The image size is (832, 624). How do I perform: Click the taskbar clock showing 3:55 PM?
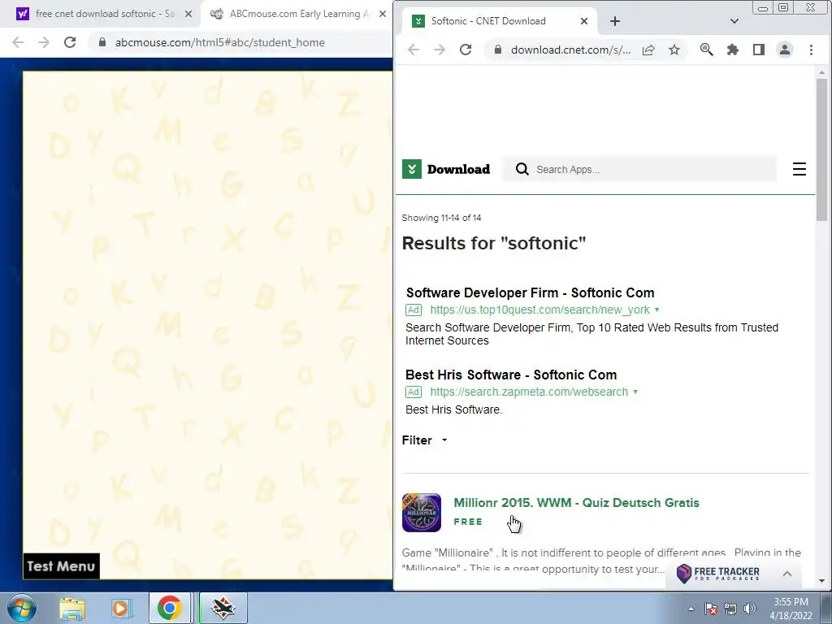(x=791, y=609)
